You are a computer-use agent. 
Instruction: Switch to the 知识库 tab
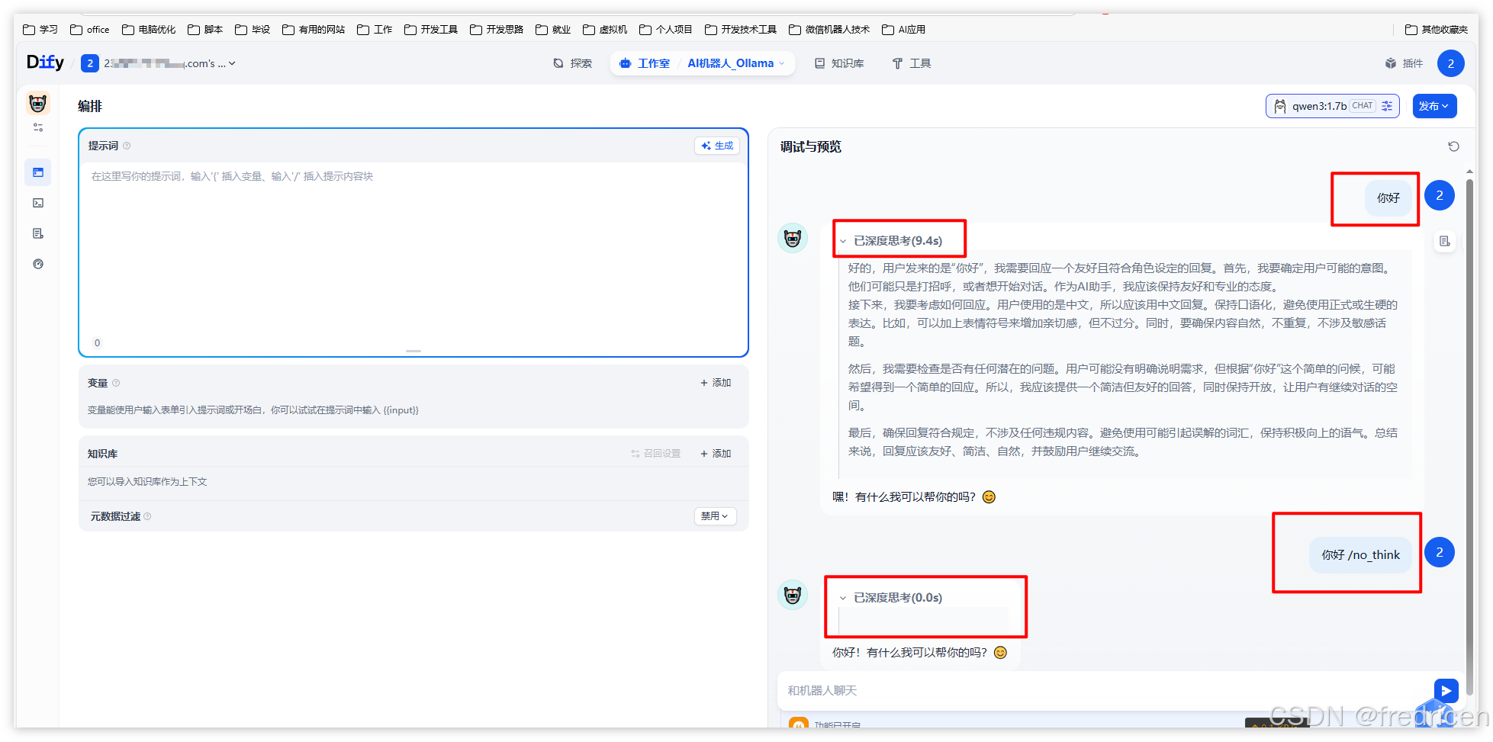coord(839,63)
